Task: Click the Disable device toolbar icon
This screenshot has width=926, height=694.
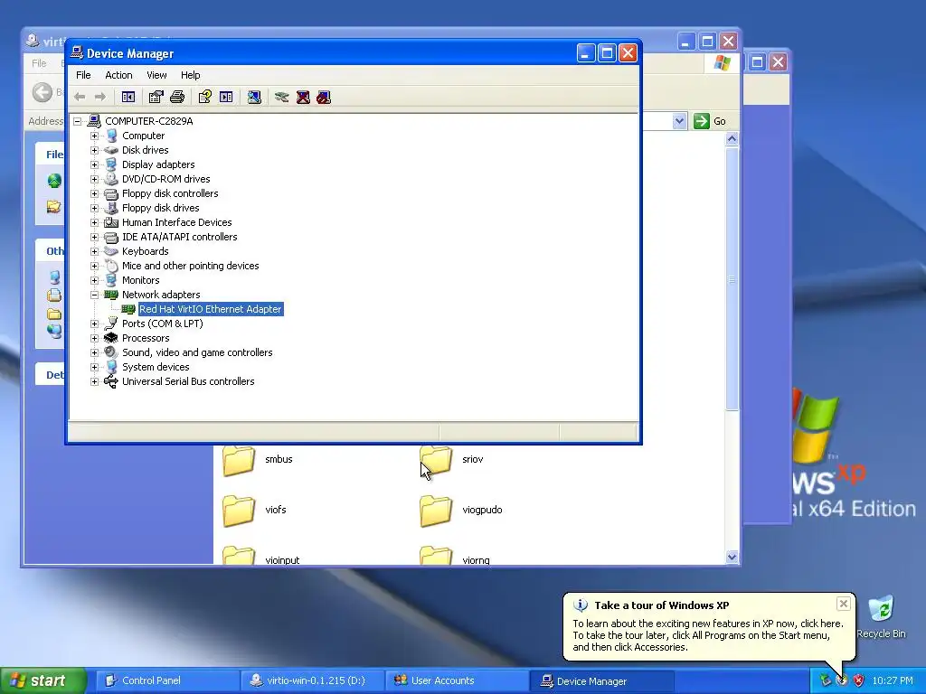Action: pyautogui.click(x=324, y=97)
